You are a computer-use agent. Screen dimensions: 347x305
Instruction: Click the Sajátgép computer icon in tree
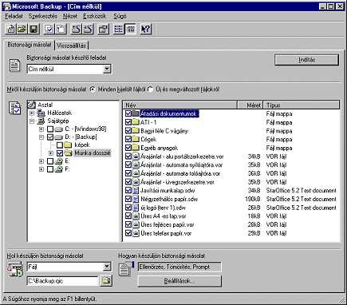[41, 121]
